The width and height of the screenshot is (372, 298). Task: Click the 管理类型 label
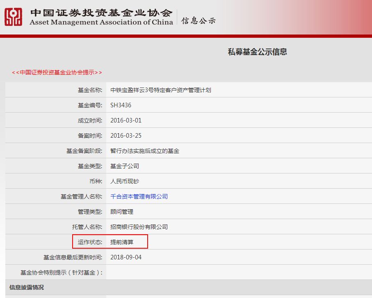click(90, 212)
